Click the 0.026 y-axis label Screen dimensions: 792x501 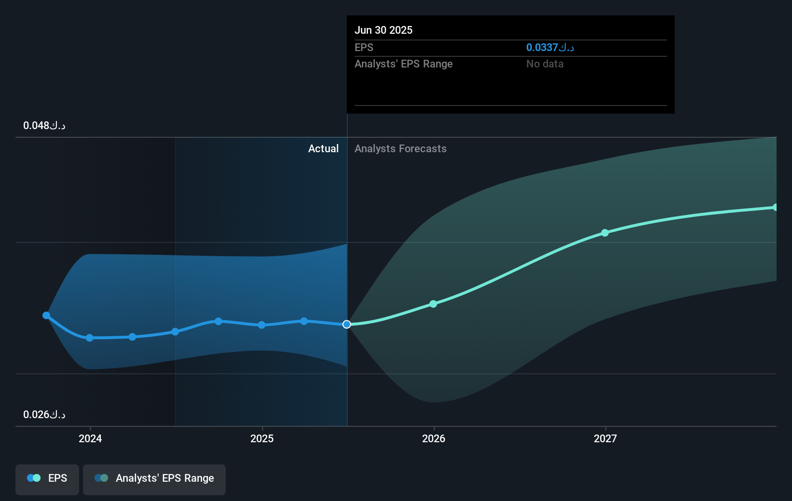tap(44, 414)
